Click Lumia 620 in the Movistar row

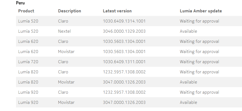[28, 52]
